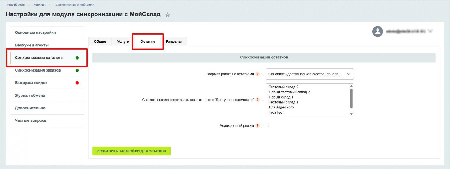The height and width of the screenshot is (169, 450).
Task: Go to 'Магазин' breadcrumb
Action: click(39, 5)
